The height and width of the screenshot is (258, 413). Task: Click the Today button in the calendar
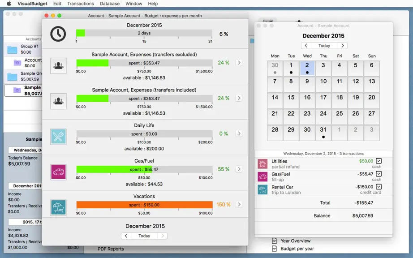(324, 46)
